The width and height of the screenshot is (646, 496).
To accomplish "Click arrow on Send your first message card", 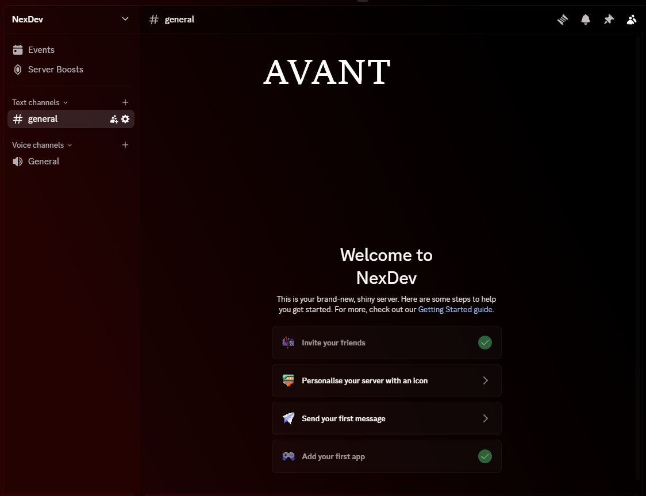I will (x=485, y=418).
